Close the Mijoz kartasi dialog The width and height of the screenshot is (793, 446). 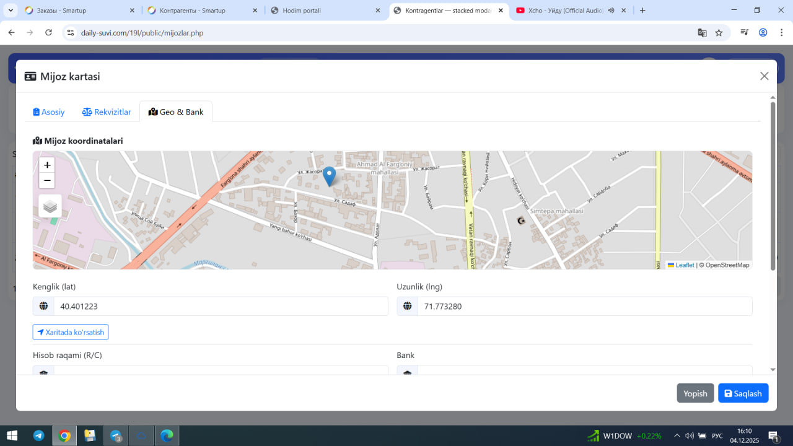[x=764, y=76]
